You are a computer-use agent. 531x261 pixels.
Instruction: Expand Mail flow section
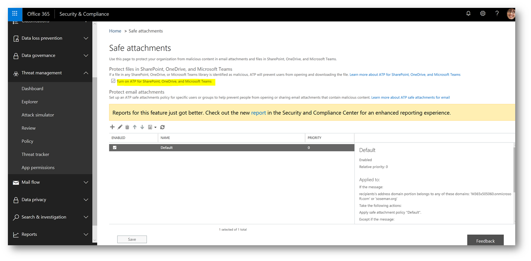point(86,182)
